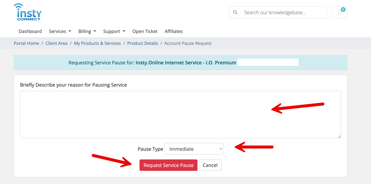Click in the knowledgebase search field
The image size is (371, 184).
point(283,12)
